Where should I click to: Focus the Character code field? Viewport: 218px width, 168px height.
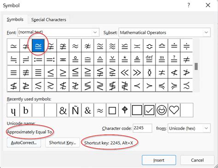(x=143, y=128)
